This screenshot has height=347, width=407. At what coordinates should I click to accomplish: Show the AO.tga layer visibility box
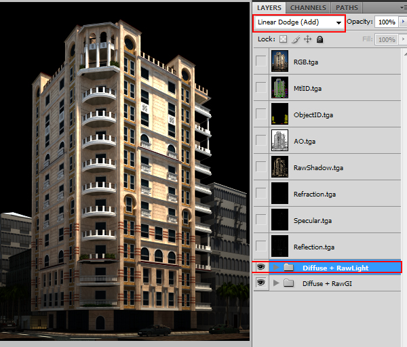tap(261, 140)
